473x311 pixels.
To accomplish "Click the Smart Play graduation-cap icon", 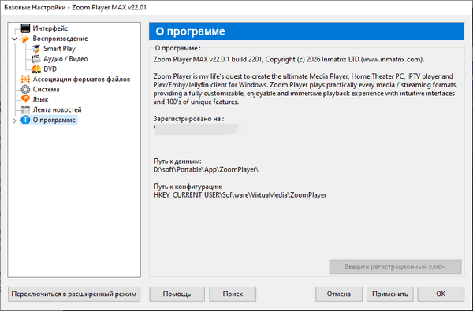I will pyautogui.click(x=36, y=49).
